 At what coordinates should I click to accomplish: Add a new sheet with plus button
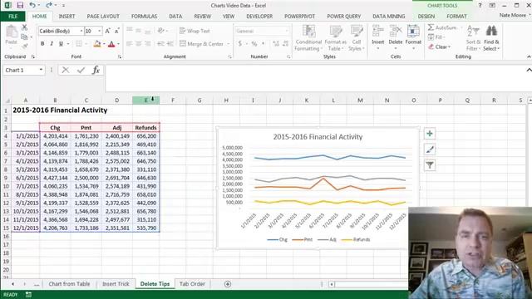click(228, 284)
